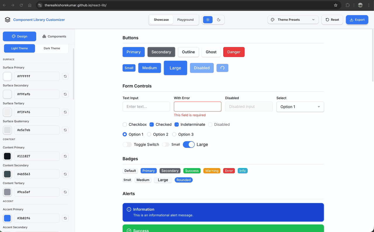Reset the Surface Primary color value
Image resolution: width=374 pixels, height=232 pixels.
pyautogui.click(x=65, y=76)
